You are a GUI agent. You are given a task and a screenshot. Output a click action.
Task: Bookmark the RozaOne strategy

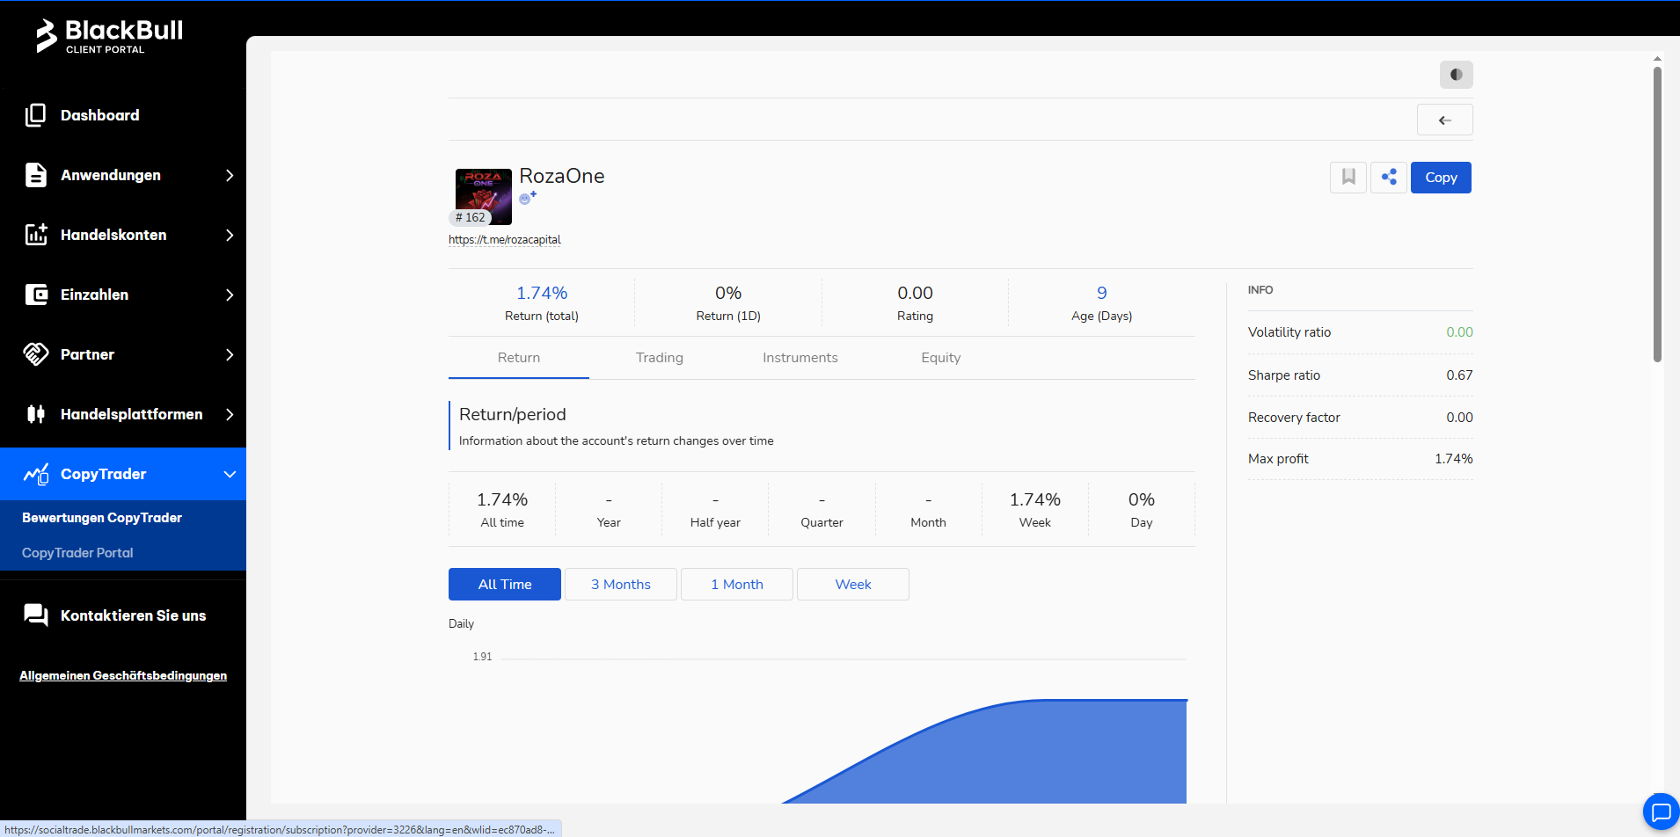(1348, 178)
